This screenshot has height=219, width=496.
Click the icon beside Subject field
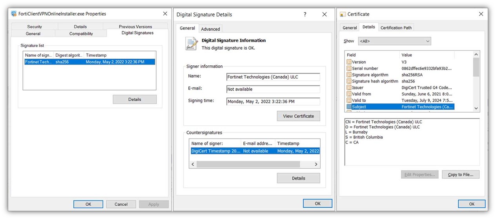(x=349, y=107)
